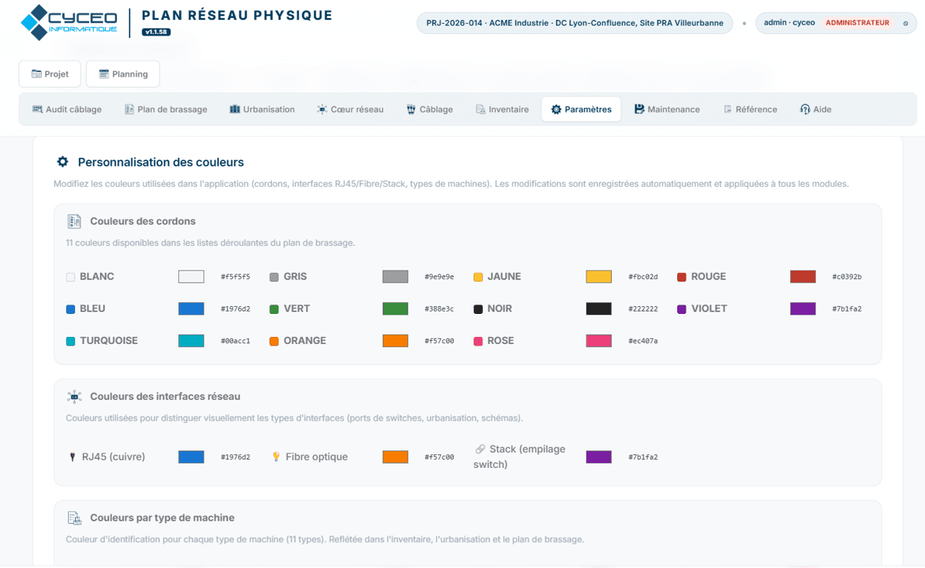This screenshot has width=925, height=568.
Task: Click the Cyceo Informatique logo
Action: (x=69, y=22)
